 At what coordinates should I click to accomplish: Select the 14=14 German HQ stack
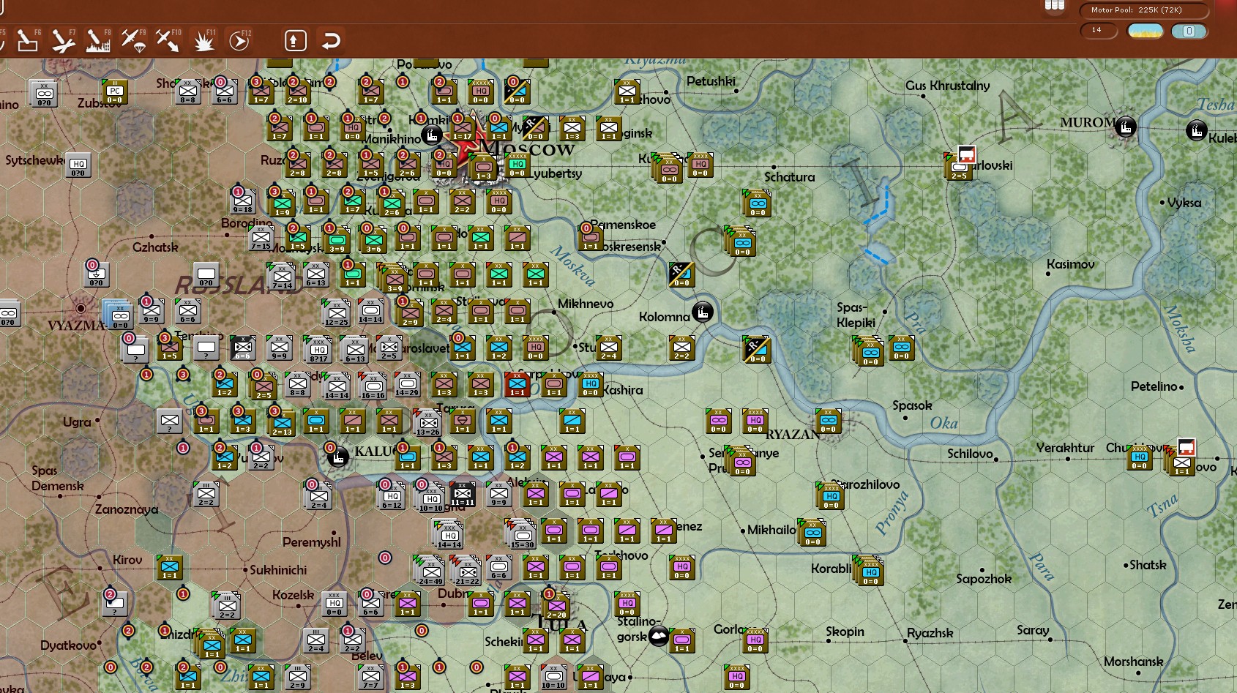(449, 534)
